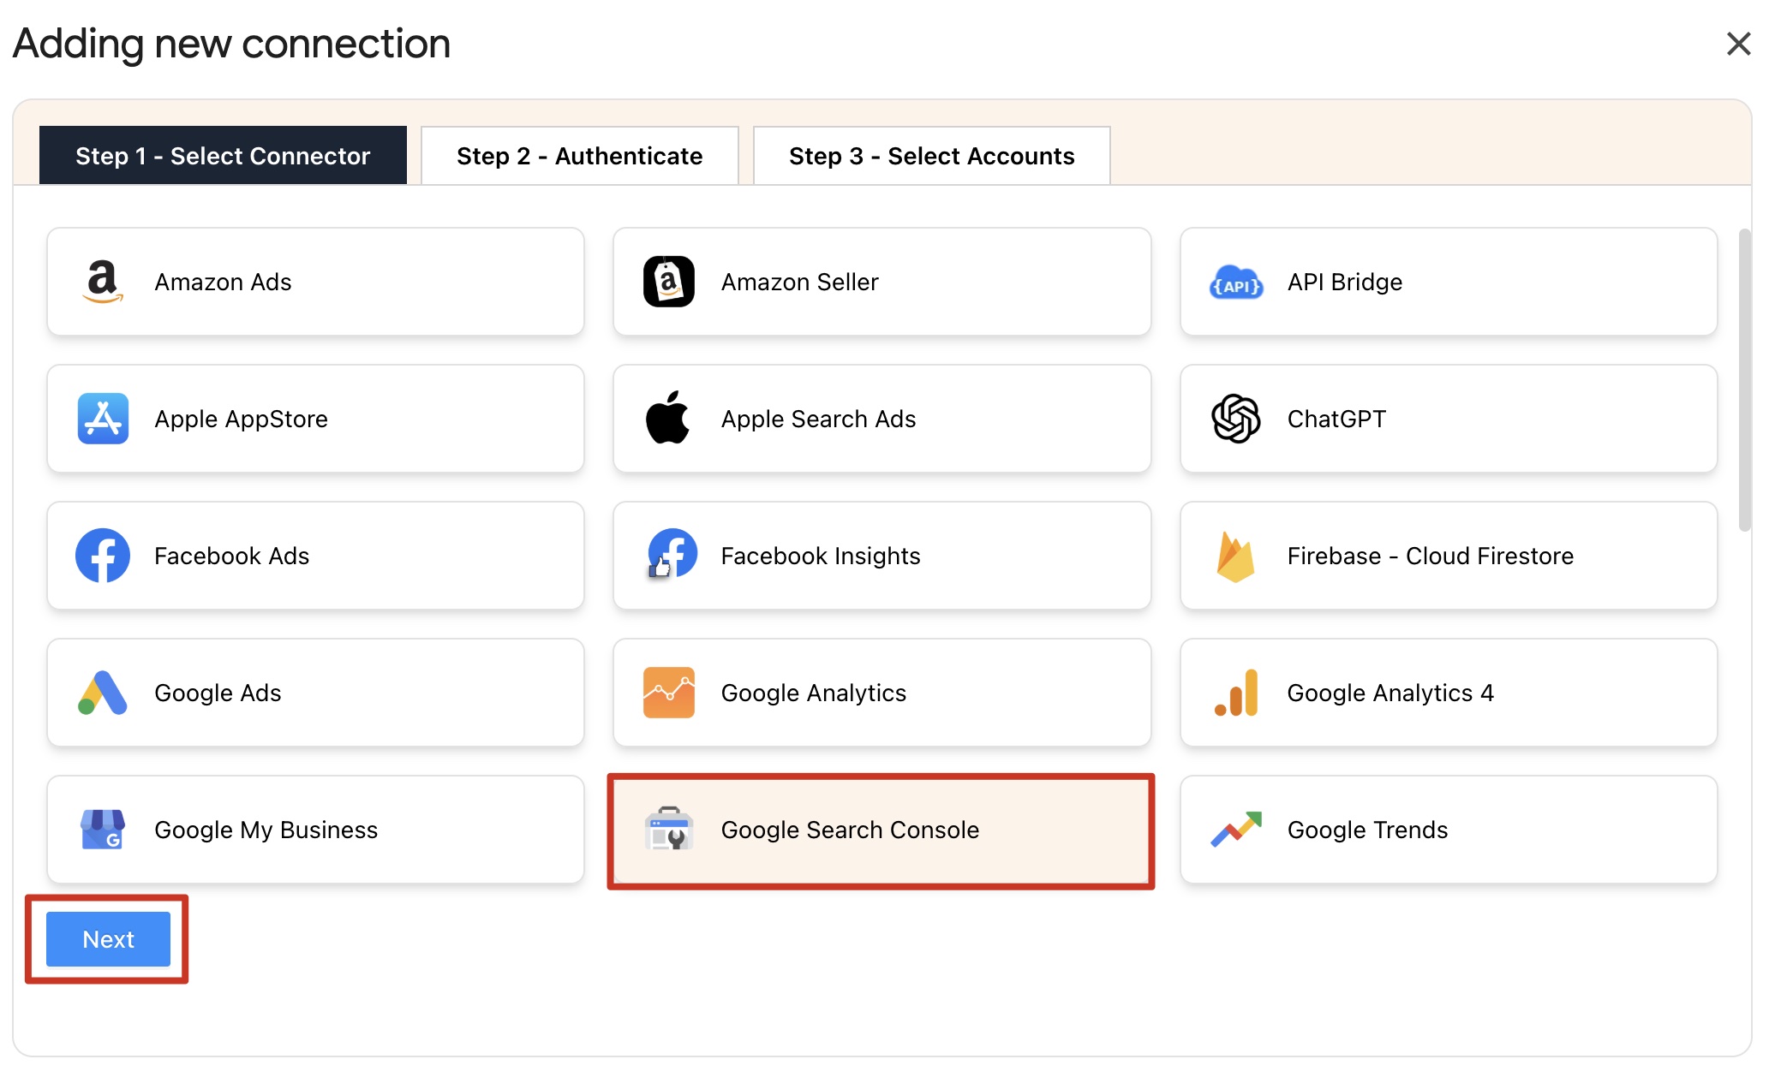
Task: Click the orange Google Analytics chart icon
Action: click(668, 693)
